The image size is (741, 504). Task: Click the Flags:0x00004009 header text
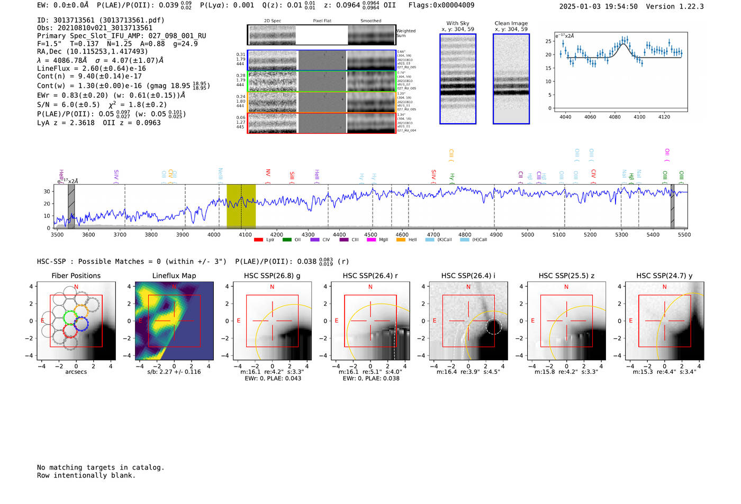(441, 5)
